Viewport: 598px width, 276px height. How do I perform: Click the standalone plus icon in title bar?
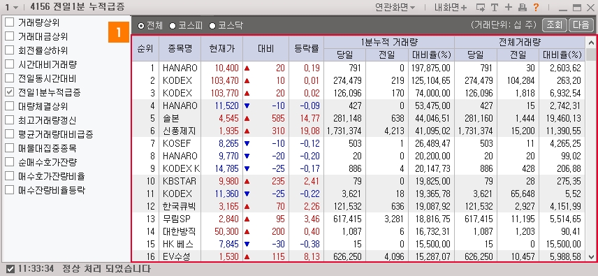coord(509,7)
